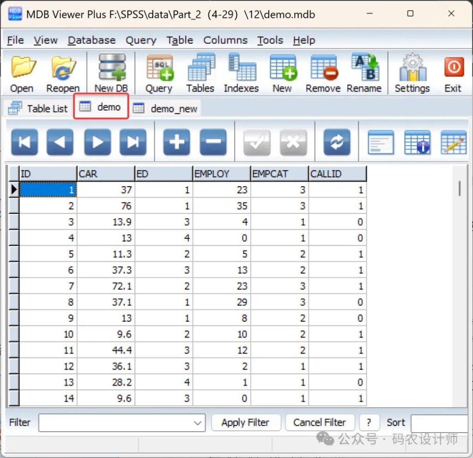473x458 pixels.
Task: Jump to the first record
Action: pos(24,142)
